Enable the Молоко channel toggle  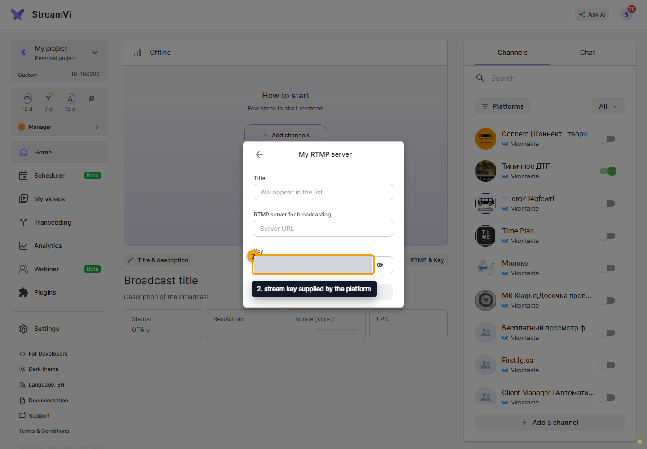(x=607, y=268)
